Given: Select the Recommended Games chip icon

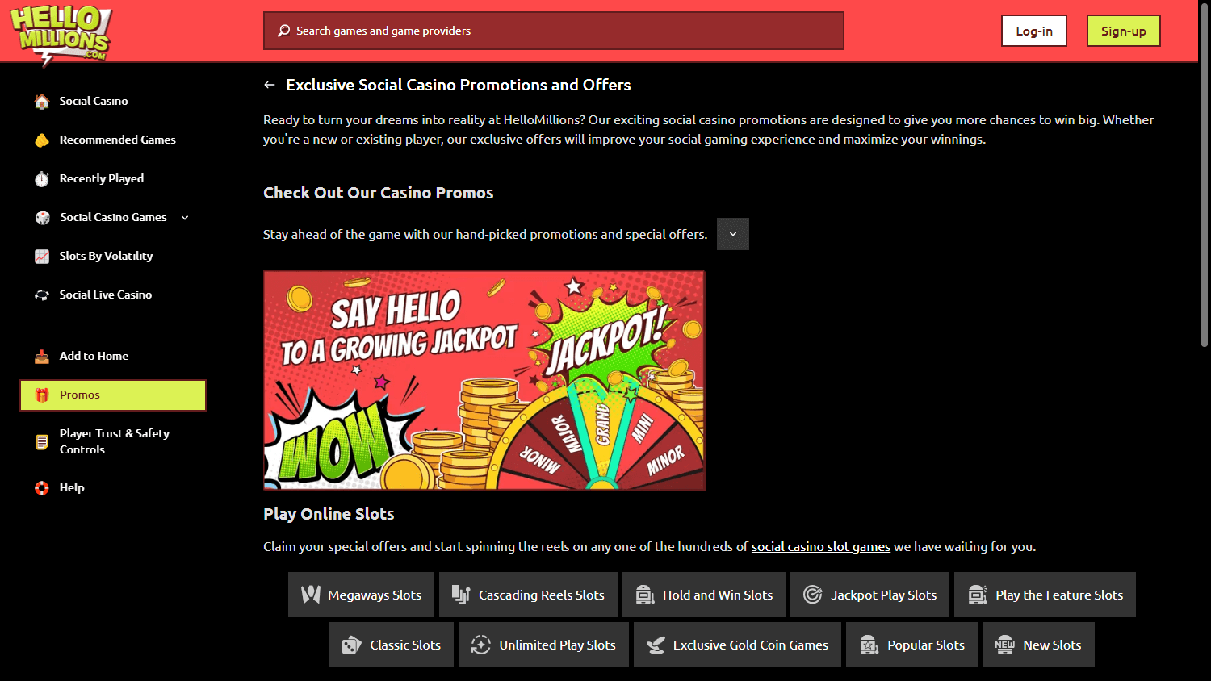Looking at the screenshot, I should 42,140.
